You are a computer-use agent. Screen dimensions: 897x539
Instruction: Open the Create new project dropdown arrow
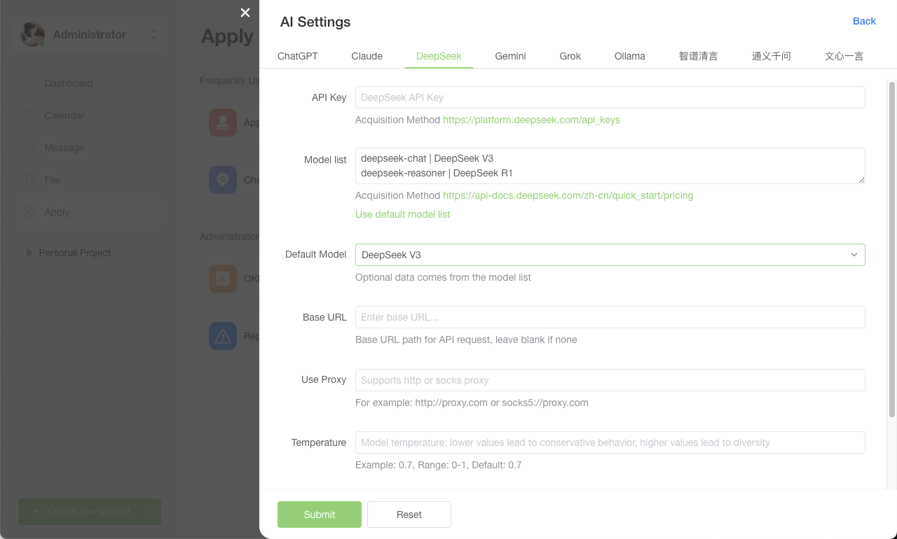pos(153,512)
